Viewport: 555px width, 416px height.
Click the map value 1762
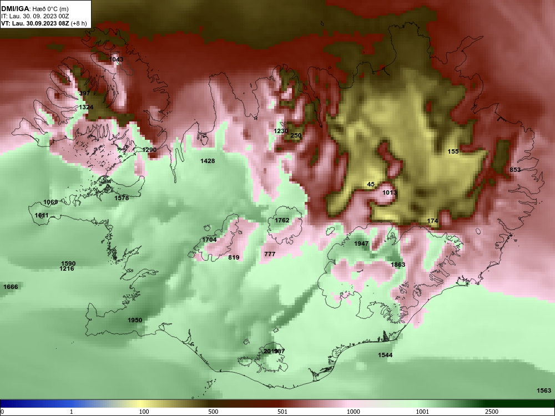pos(282,220)
